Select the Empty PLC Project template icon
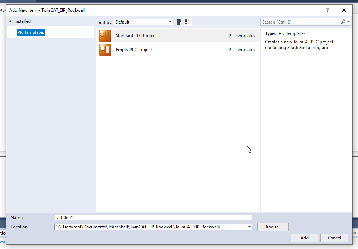The width and height of the screenshot is (358, 249). (x=105, y=49)
